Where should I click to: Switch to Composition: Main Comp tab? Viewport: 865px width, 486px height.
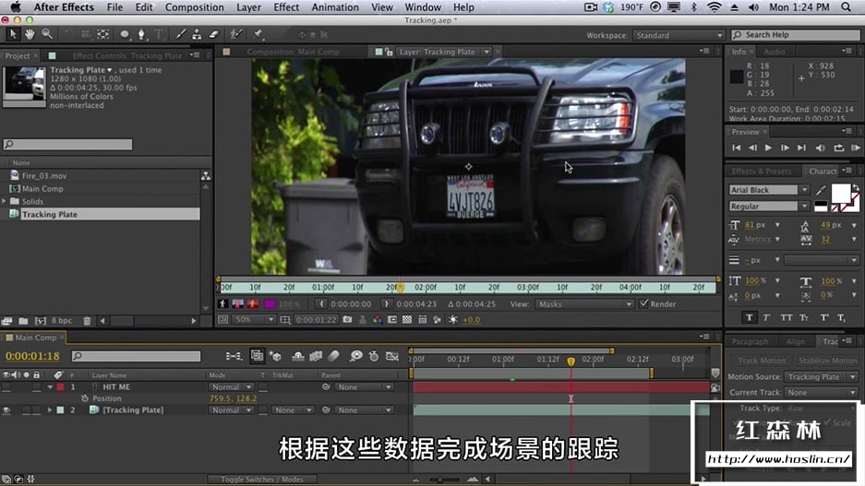pos(293,52)
